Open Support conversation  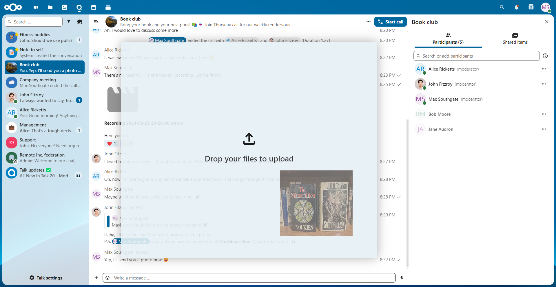pos(45,143)
